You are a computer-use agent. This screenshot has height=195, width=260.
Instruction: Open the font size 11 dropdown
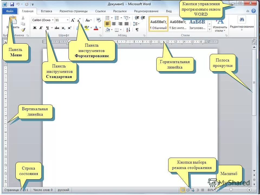[x=68, y=20]
